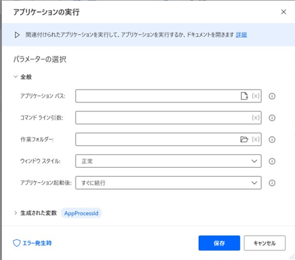This screenshot has width=295, height=260.
Task: Click the 保存 button
Action: [x=219, y=243]
